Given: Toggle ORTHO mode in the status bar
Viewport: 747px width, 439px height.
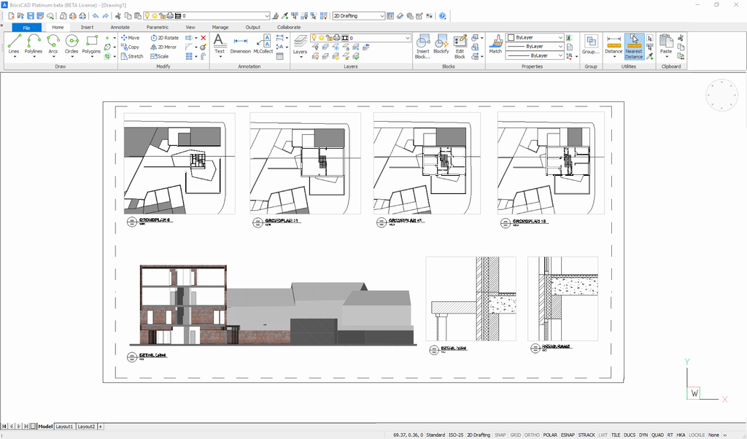Looking at the screenshot, I should tap(532, 435).
